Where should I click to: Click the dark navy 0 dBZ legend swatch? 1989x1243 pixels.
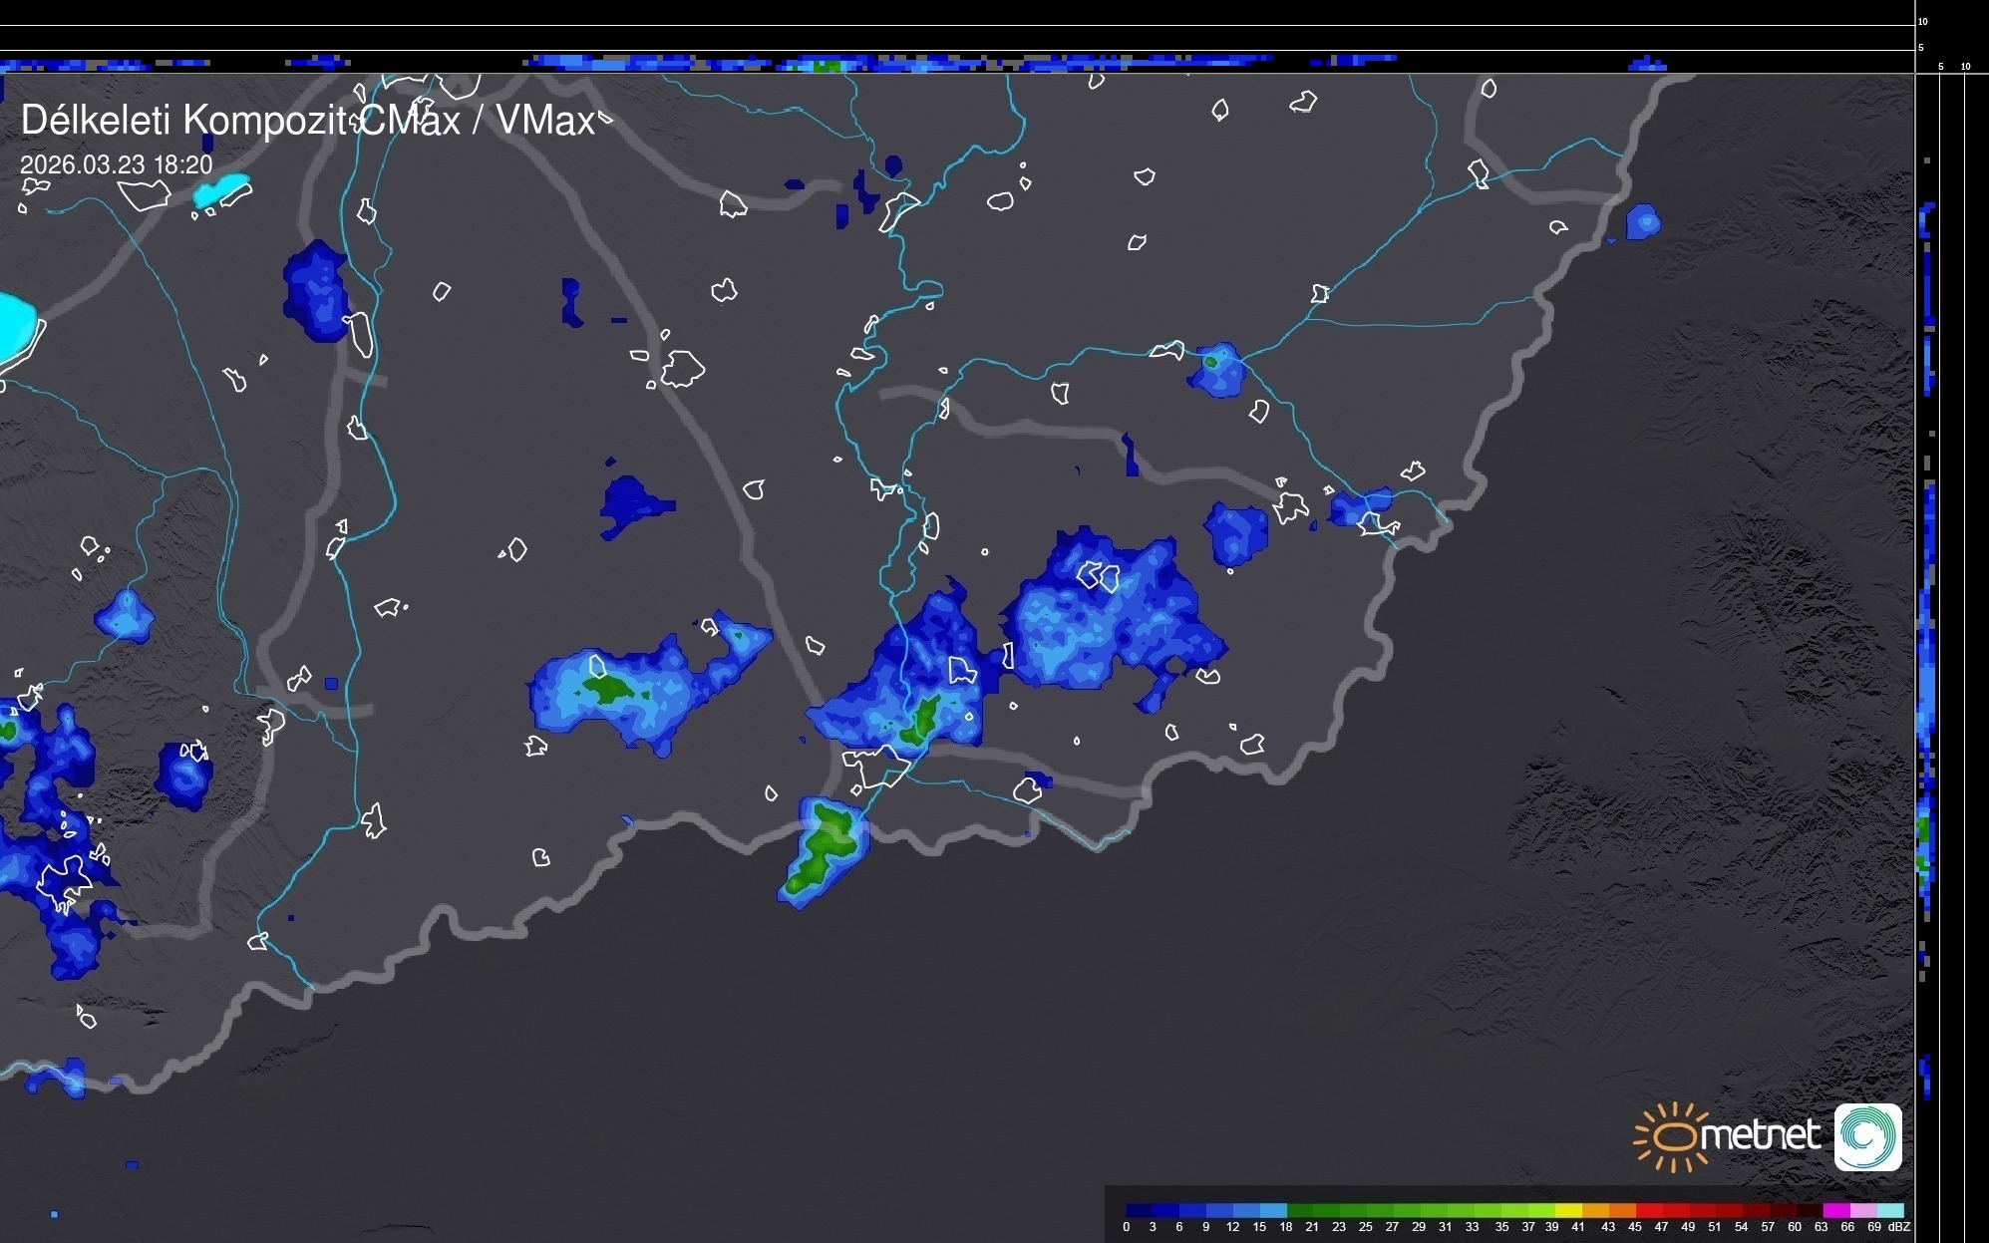(x=1139, y=1211)
